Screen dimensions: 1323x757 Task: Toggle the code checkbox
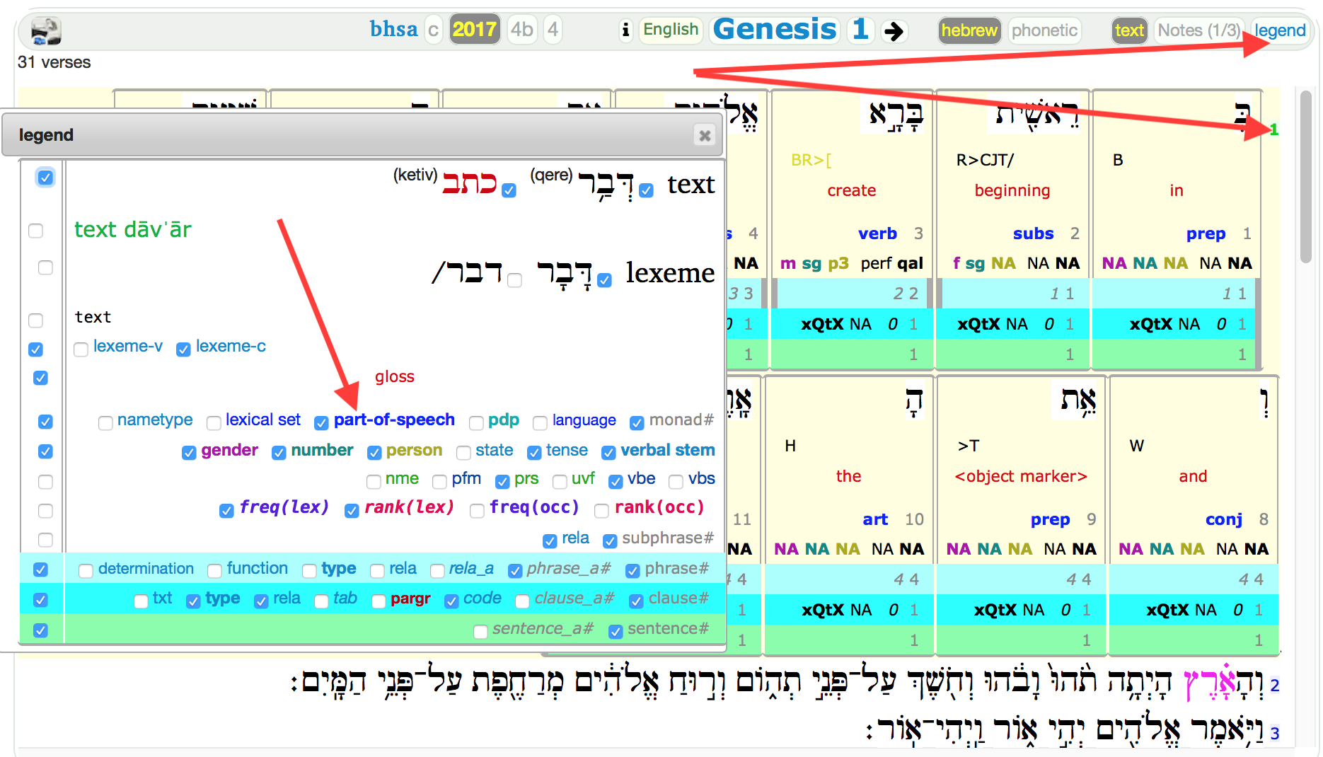[x=451, y=601]
